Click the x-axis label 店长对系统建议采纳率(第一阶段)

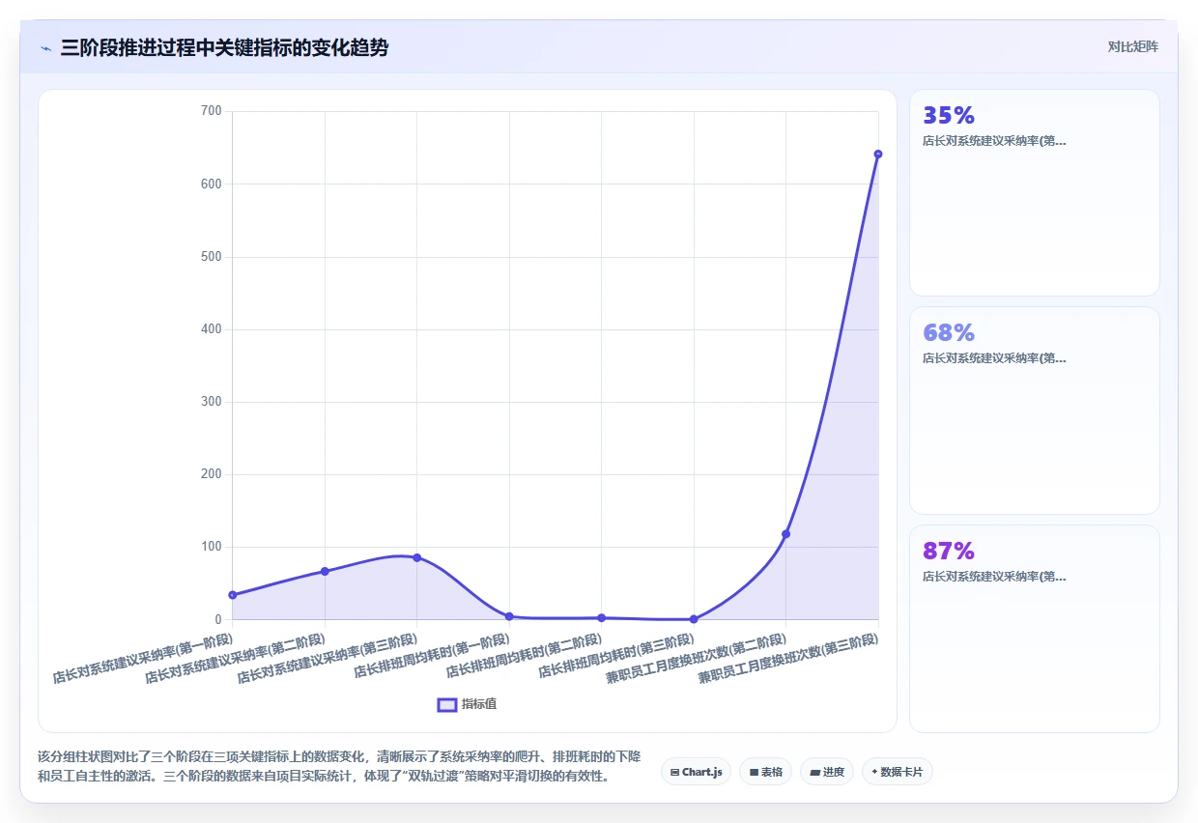pos(143,657)
